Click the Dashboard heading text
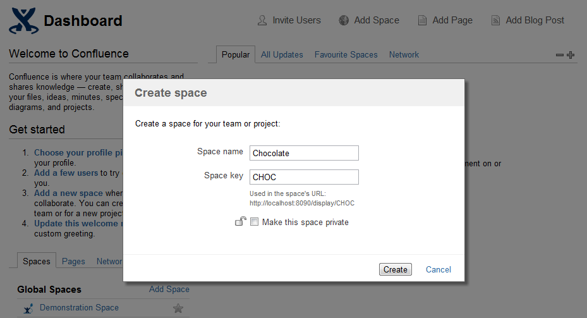The height and width of the screenshot is (318, 587). coord(83,21)
